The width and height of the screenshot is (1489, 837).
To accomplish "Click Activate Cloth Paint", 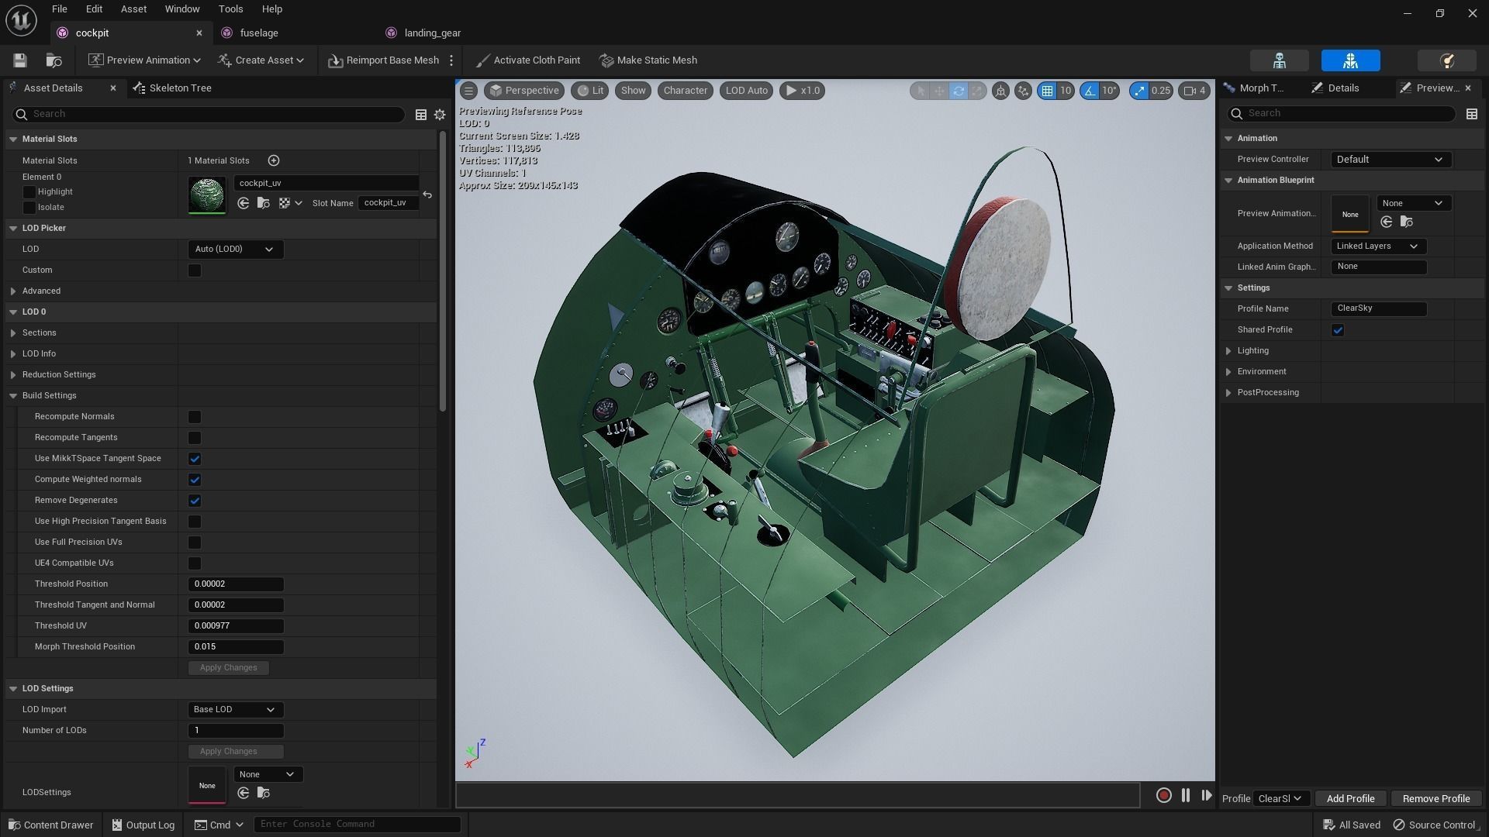I will (527, 60).
